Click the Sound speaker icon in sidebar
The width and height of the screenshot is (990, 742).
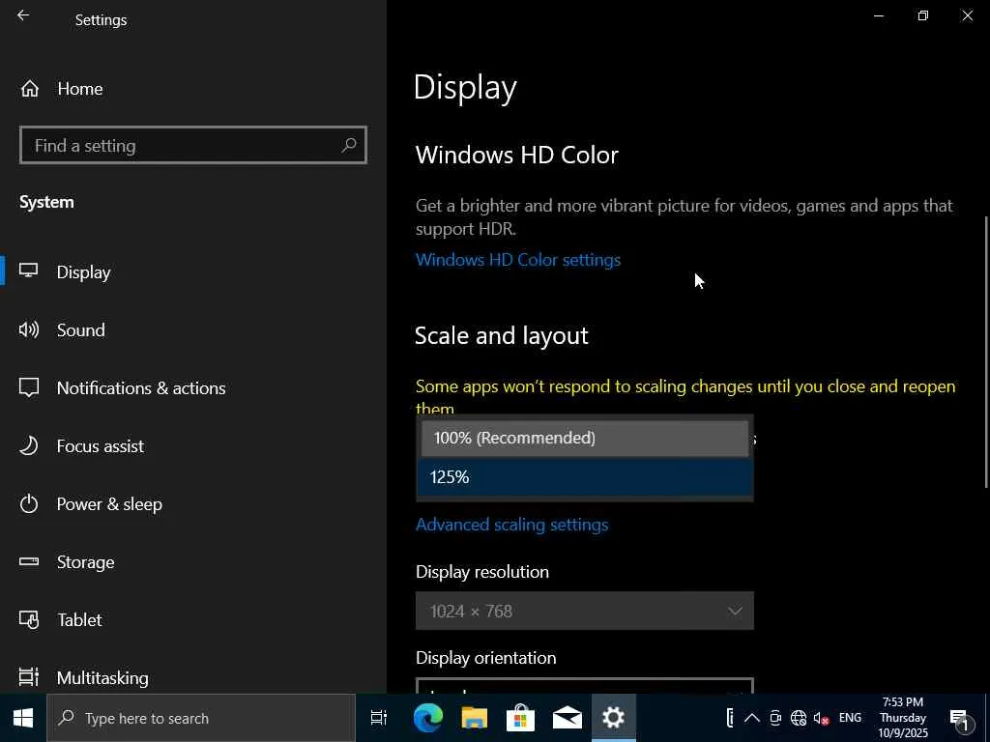[29, 329]
